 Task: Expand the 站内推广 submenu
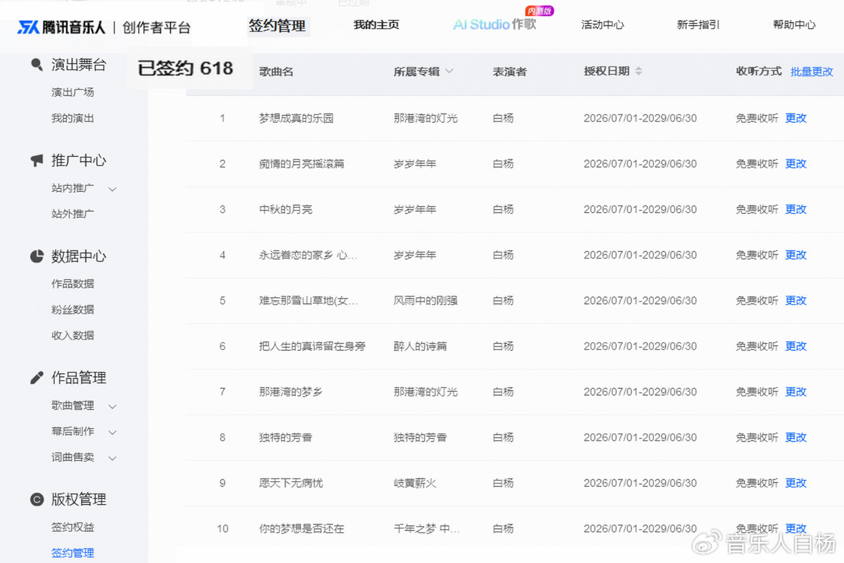point(112,189)
